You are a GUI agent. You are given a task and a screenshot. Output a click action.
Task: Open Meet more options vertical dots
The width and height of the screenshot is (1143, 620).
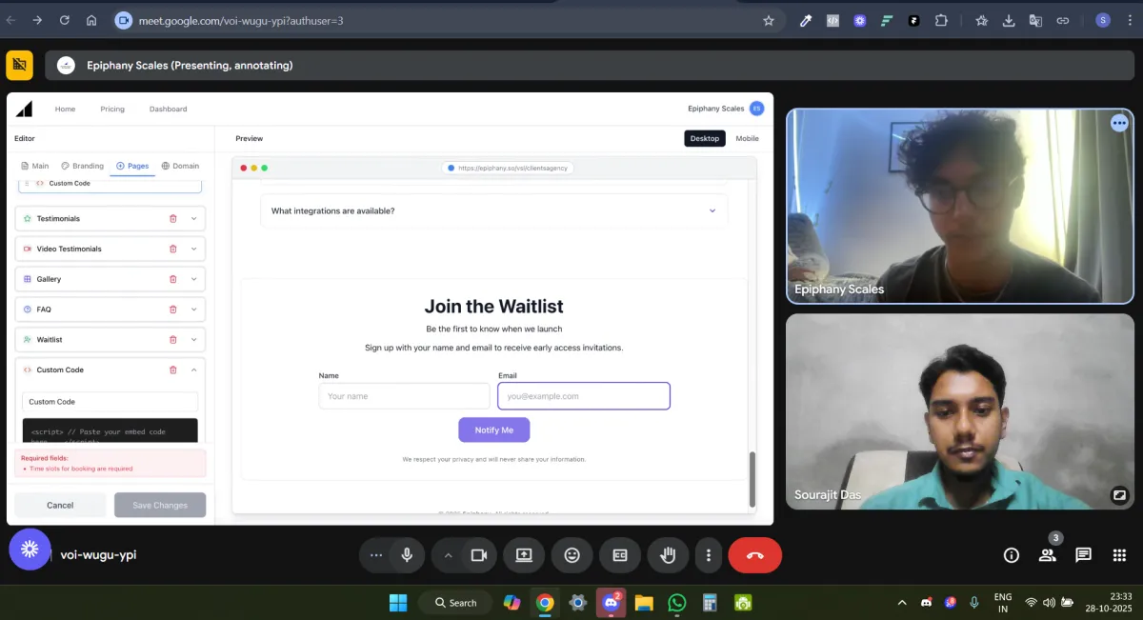tap(708, 555)
